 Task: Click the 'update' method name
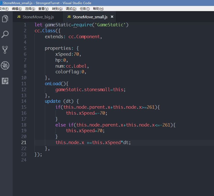click(x=53, y=101)
